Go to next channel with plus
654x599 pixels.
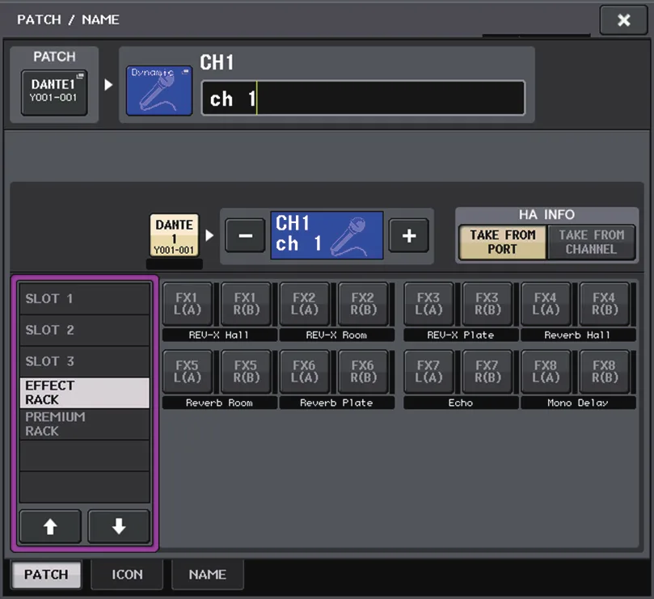[x=409, y=236]
